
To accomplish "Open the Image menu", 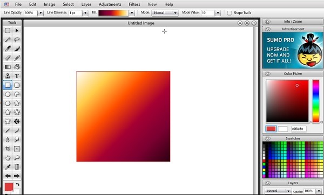I will (49, 4).
